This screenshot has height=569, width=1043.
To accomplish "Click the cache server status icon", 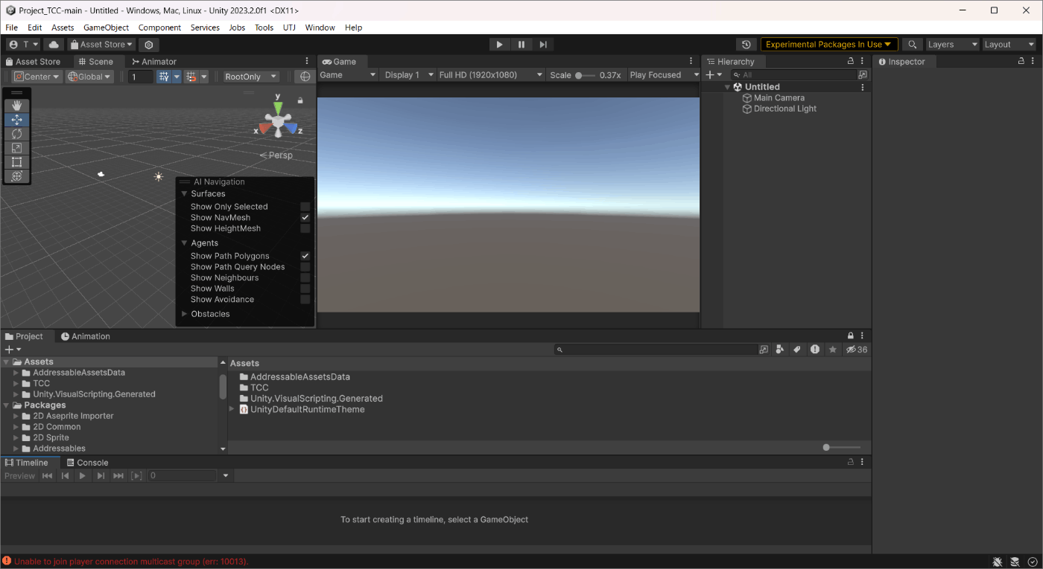I will pyautogui.click(x=1015, y=562).
